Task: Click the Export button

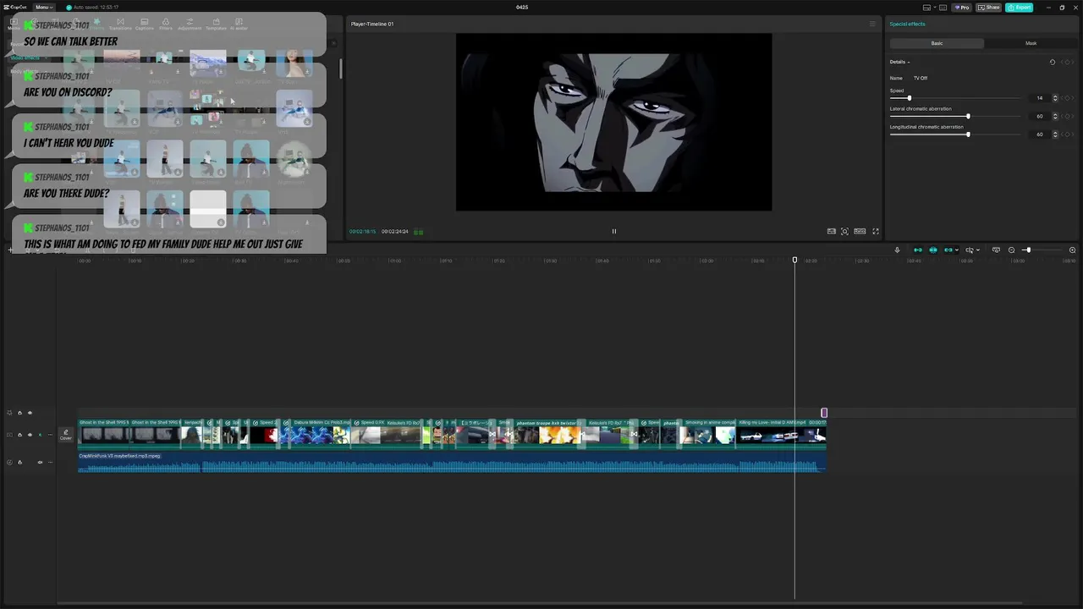Action: (1019, 7)
